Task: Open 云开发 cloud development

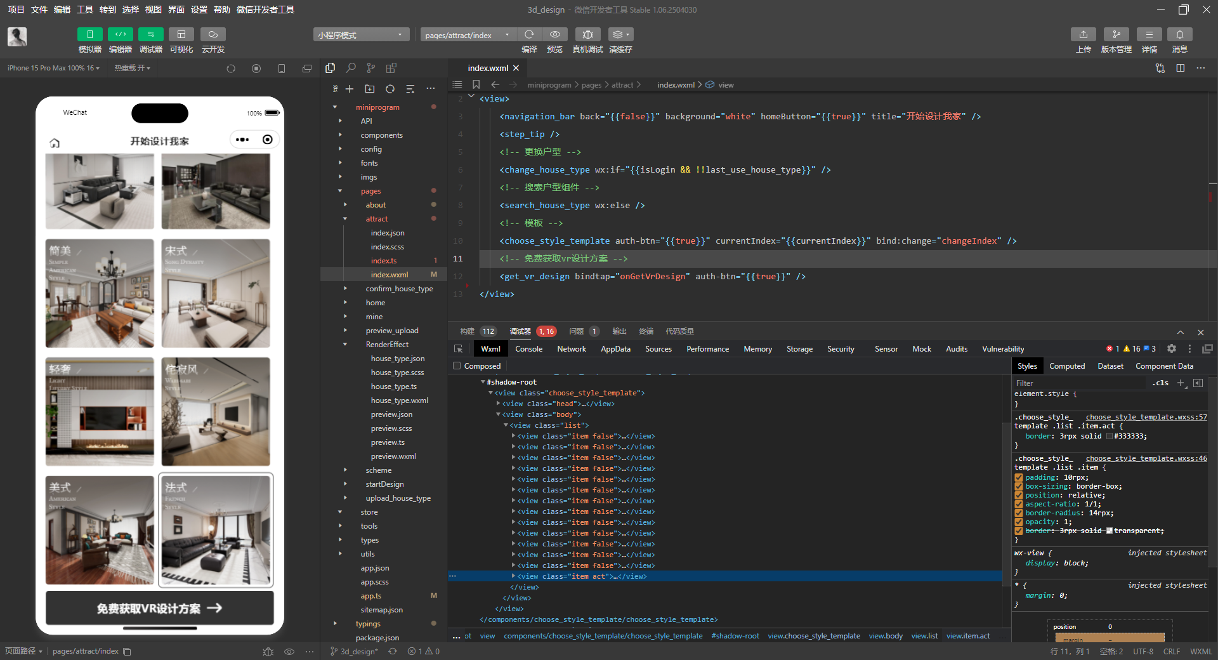Action: [213, 34]
